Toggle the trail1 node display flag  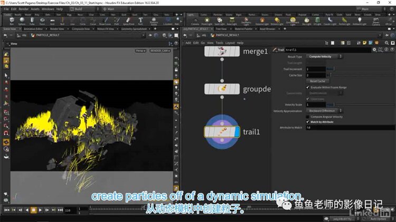[237, 132]
